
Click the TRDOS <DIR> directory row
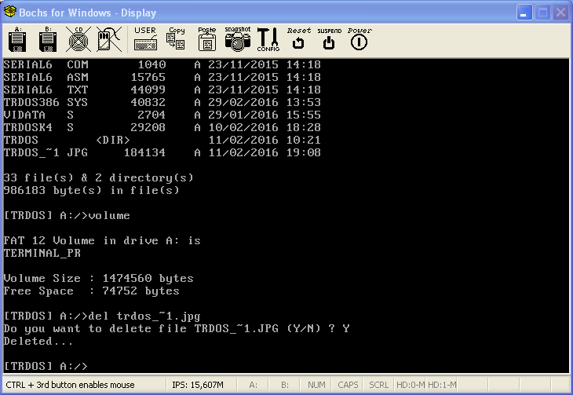point(162,140)
